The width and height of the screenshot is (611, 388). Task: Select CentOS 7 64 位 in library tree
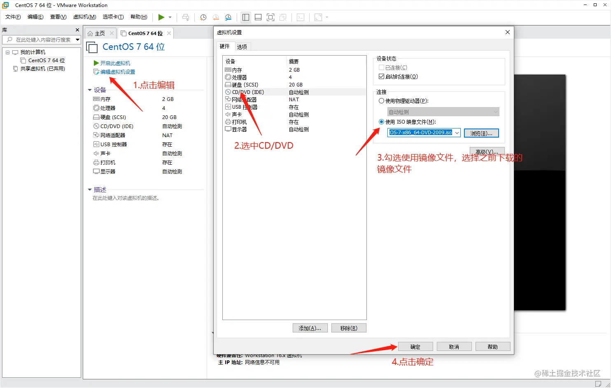point(47,61)
